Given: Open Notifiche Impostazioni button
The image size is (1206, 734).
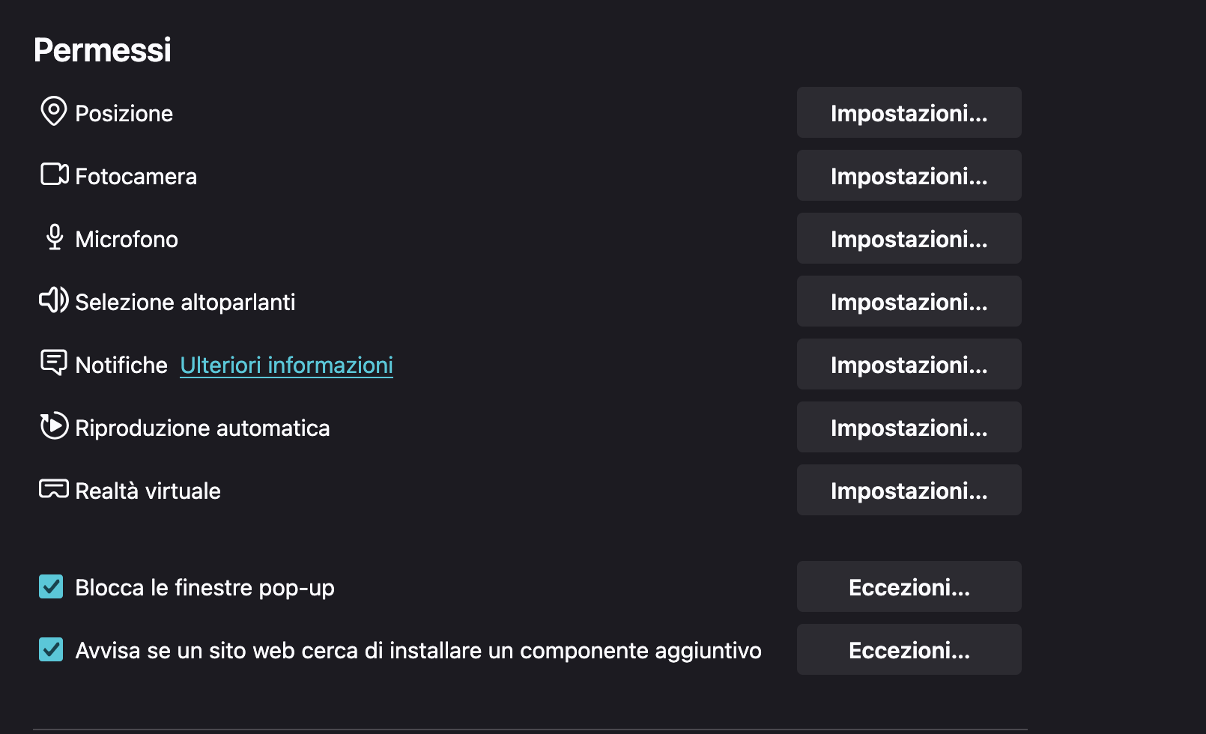Looking at the screenshot, I should click(x=909, y=365).
